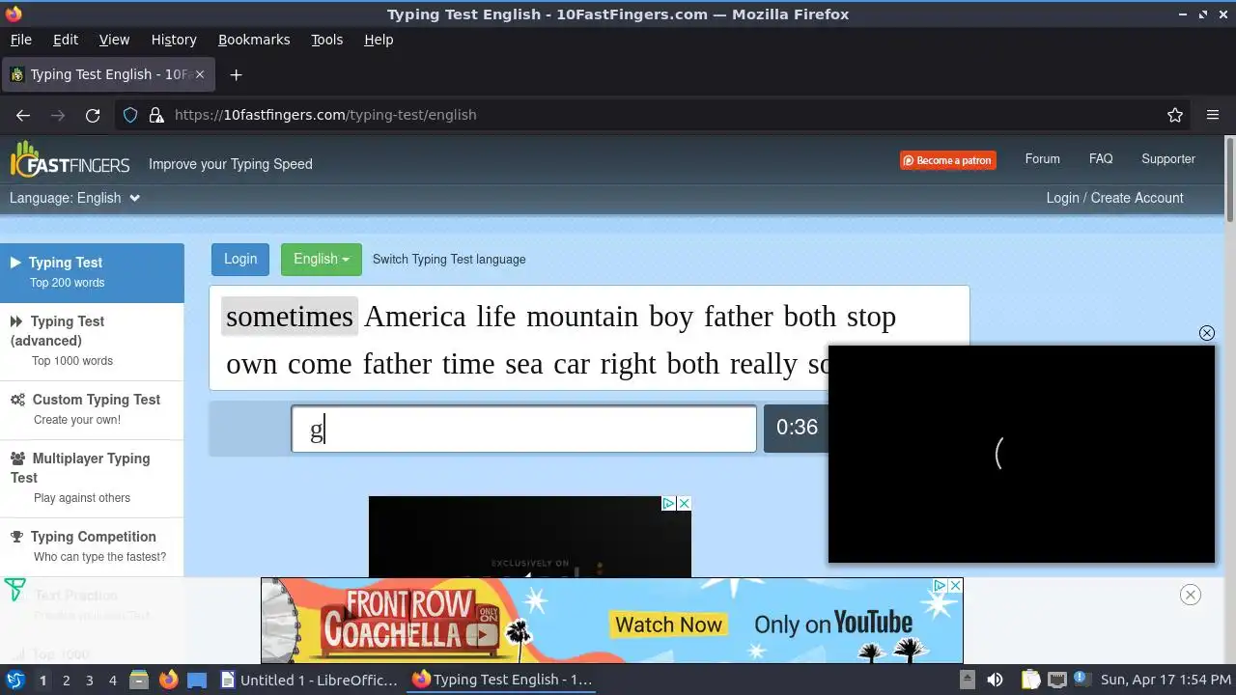Image resolution: width=1236 pixels, height=695 pixels.
Task: Open the View menu
Action: 114,40
